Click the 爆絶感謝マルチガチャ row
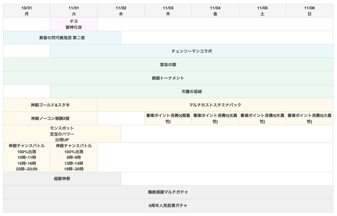 tap(168, 192)
